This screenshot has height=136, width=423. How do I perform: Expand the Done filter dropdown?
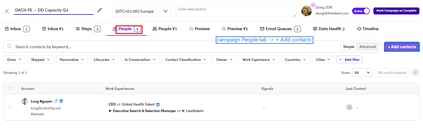pos(14,59)
